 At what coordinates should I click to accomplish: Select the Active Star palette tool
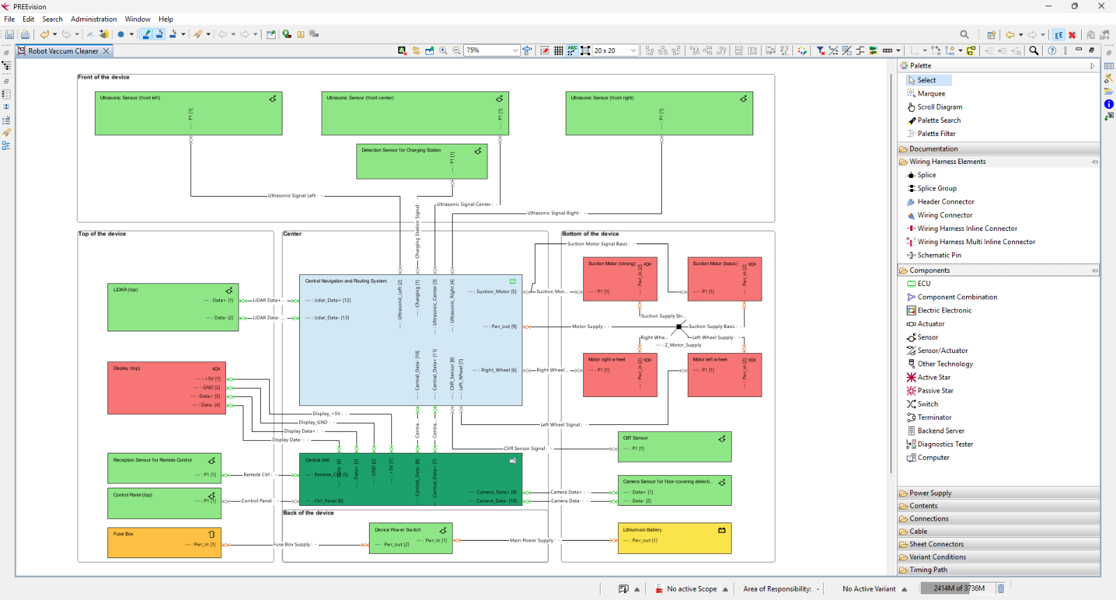click(x=933, y=377)
